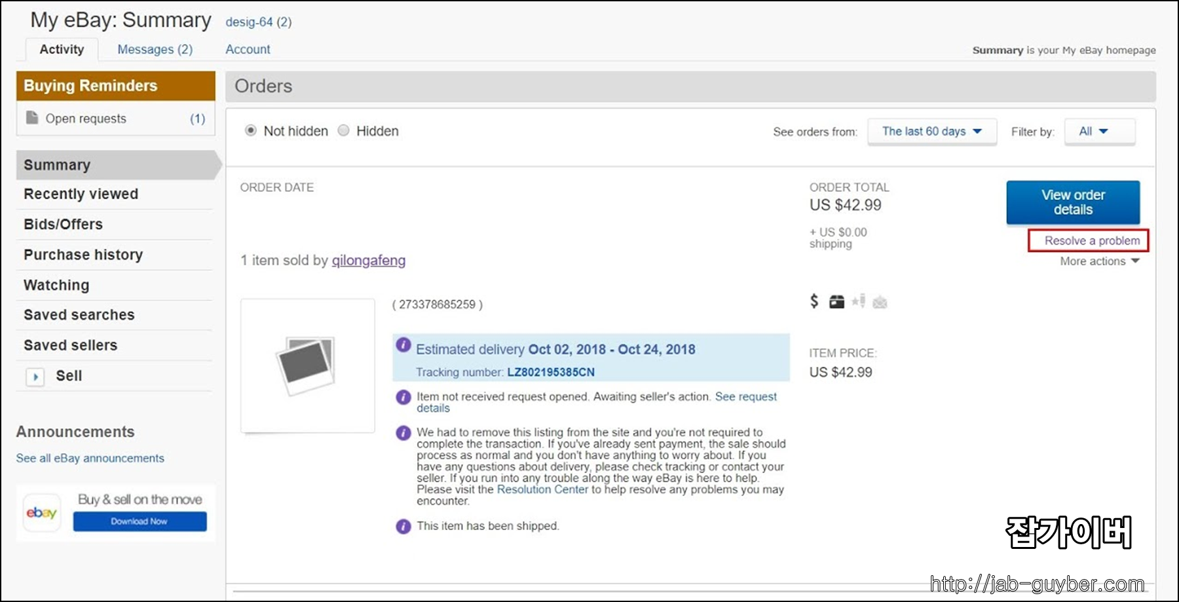Screen dimensions: 1179x602
Task: Click the Download Now button
Action: click(x=140, y=521)
